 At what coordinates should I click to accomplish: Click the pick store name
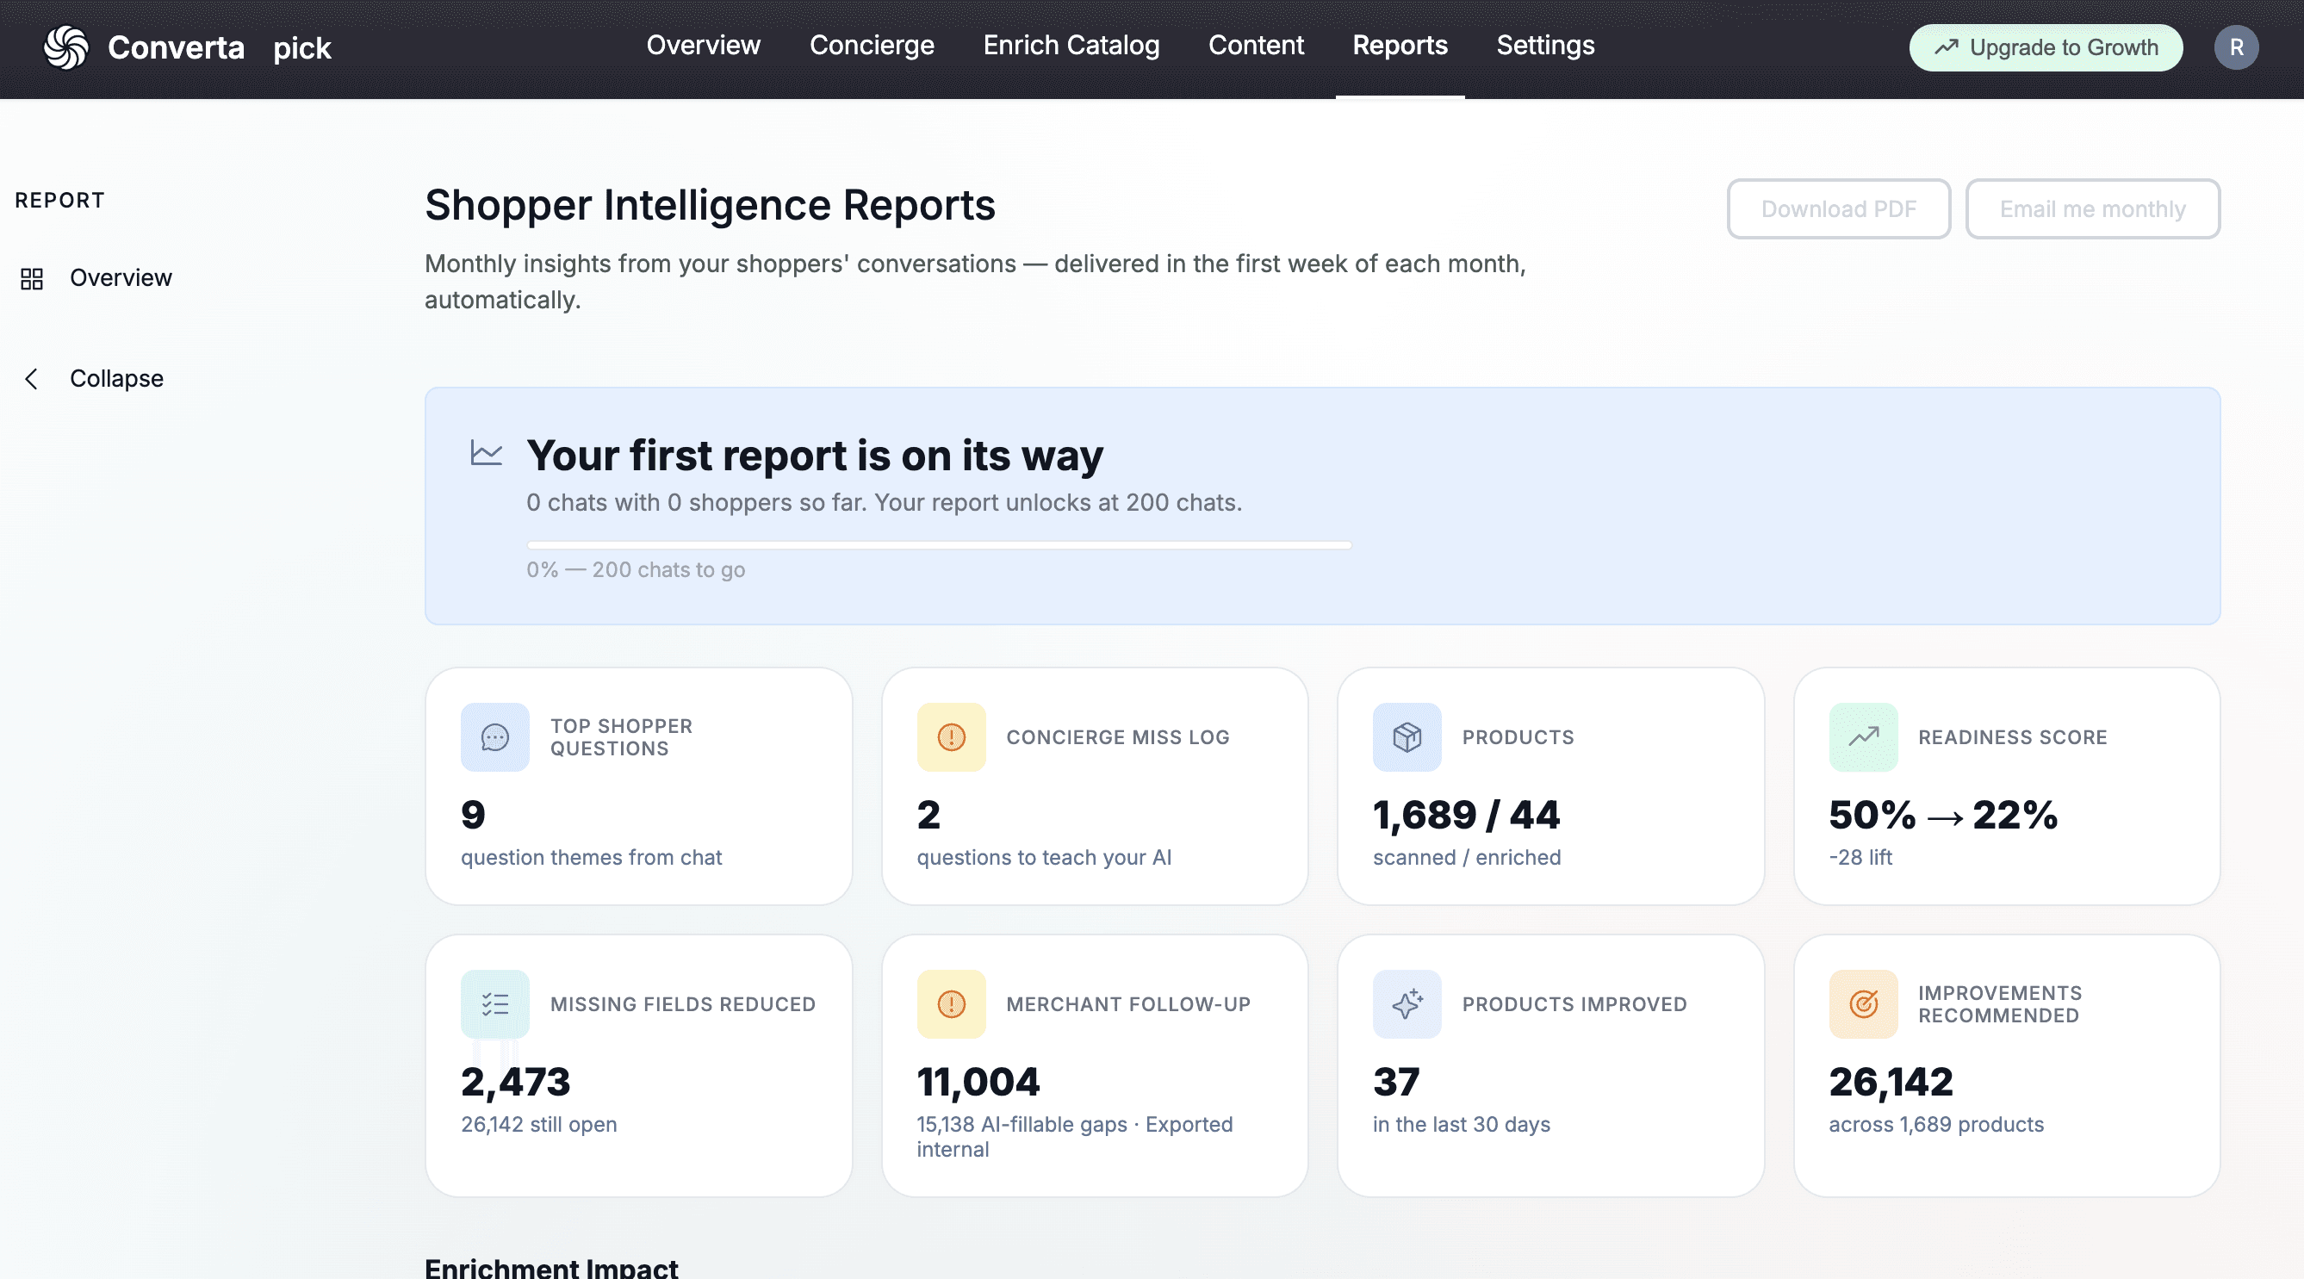(302, 48)
